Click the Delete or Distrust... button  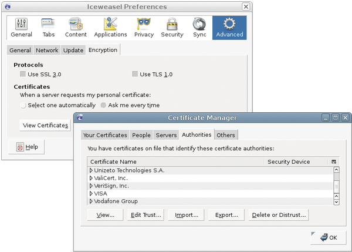[279, 215]
